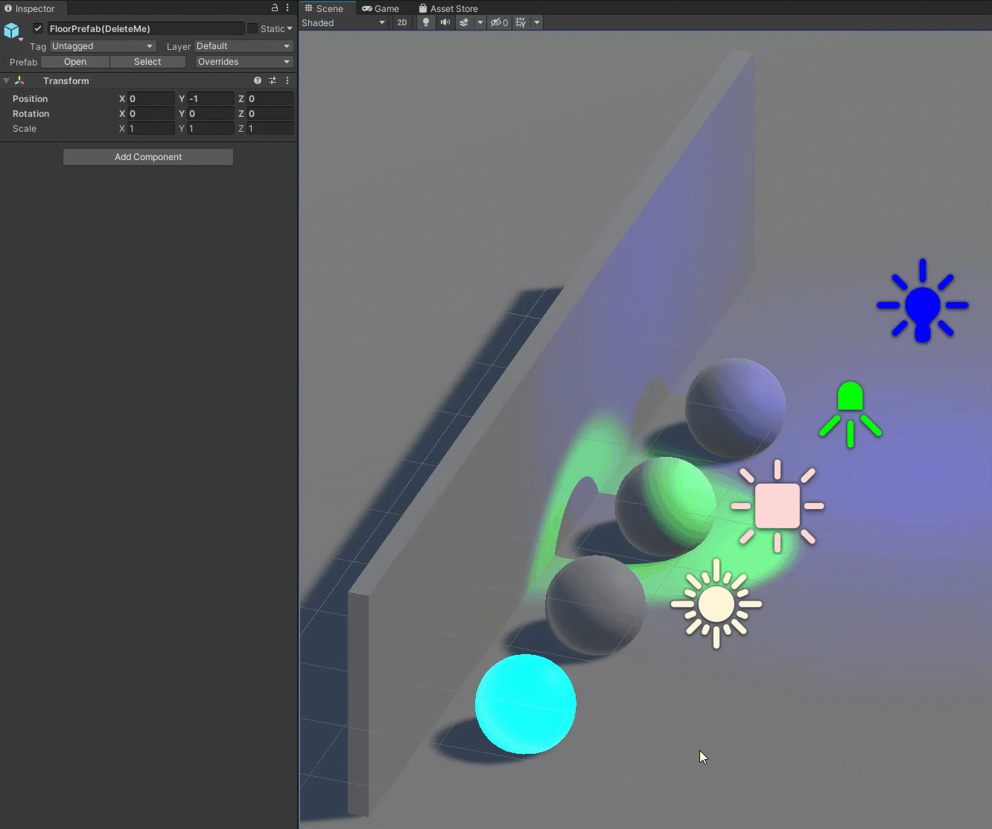Toggle 2D view mode
This screenshot has width=992, height=829.
402,22
